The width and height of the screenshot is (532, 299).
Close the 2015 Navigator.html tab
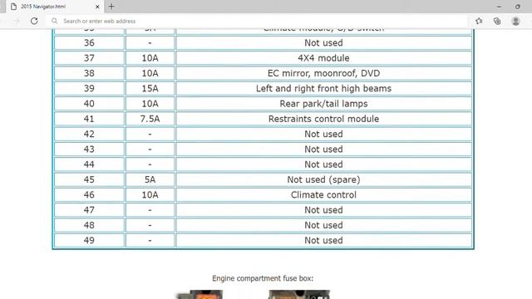click(97, 7)
